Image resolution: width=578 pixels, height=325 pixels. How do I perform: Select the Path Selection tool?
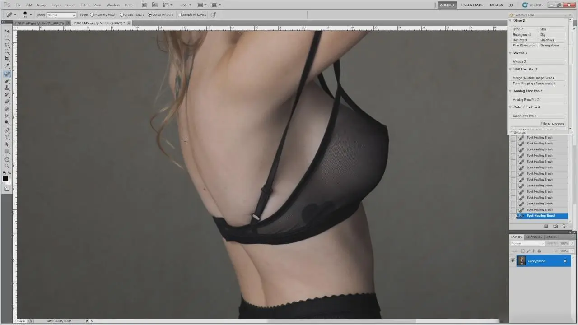7,144
